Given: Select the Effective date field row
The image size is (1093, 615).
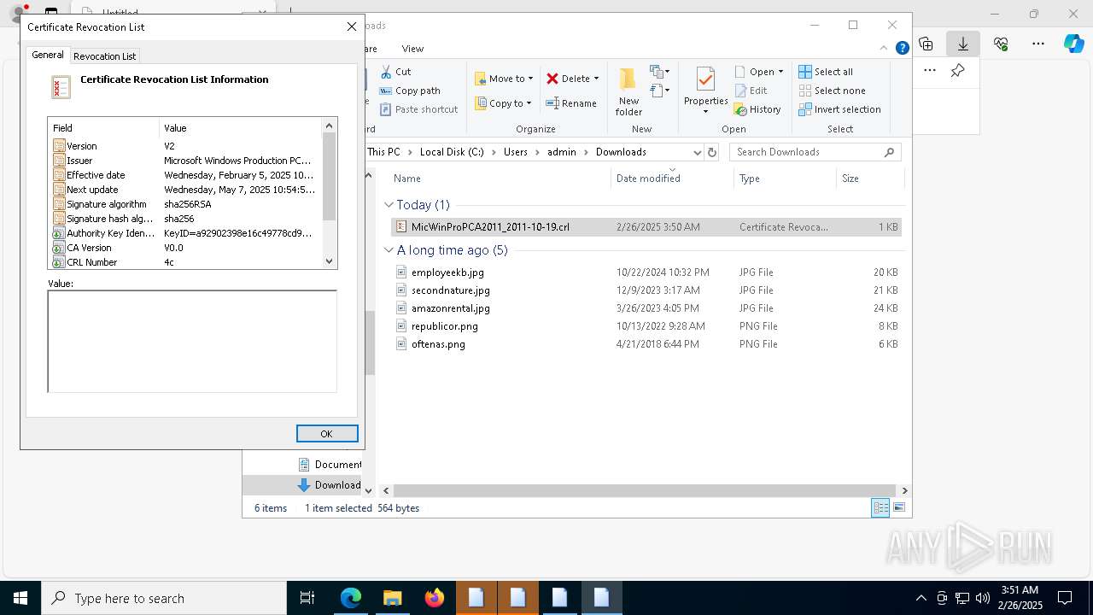Looking at the screenshot, I should click(x=184, y=175).
